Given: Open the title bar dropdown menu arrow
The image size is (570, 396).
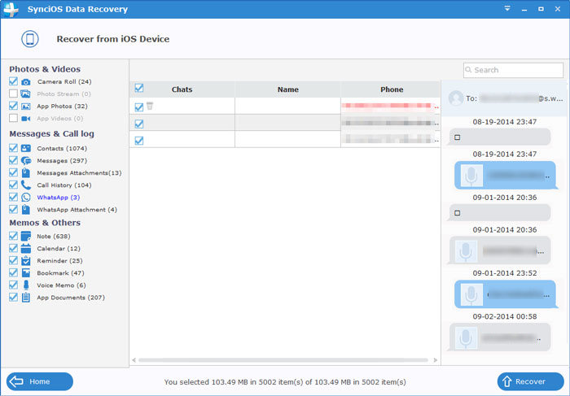Looking at the screenshot, I should 506,8.
